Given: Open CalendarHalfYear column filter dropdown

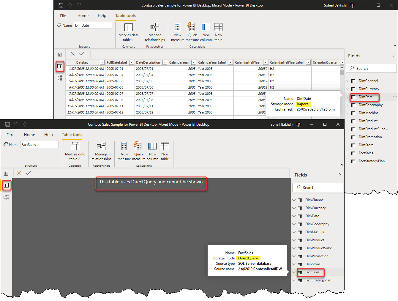Looking at the screenshot, I should point(265,62).
